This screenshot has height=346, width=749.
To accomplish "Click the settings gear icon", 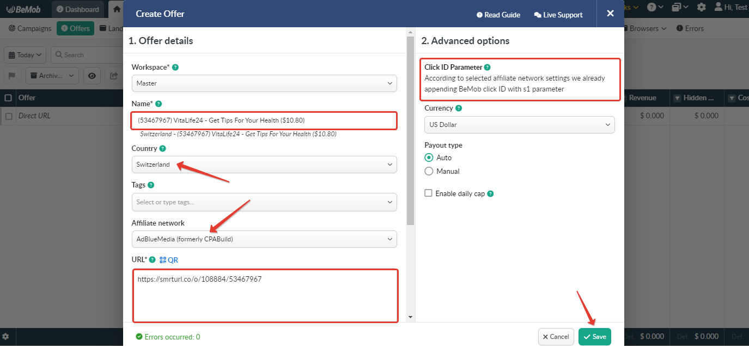I will (702, 7).
